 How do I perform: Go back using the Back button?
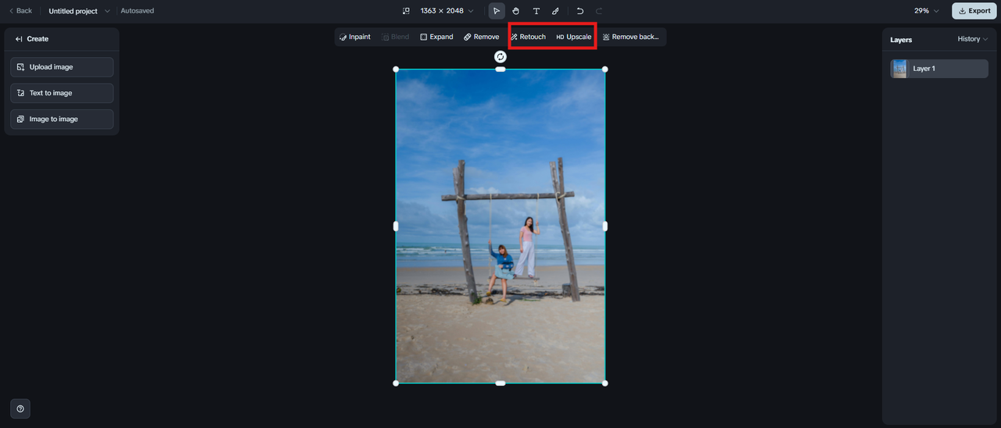tap(20, 11)
